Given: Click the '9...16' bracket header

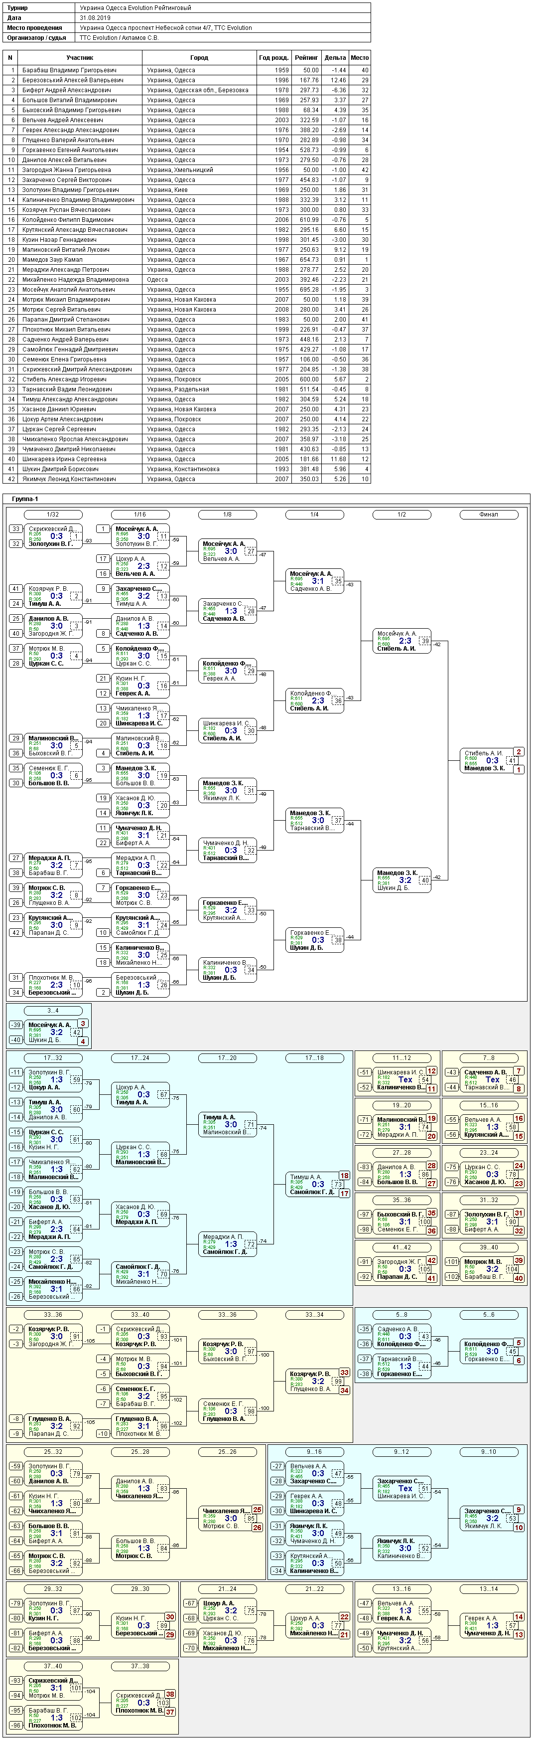Looking at the screenshot, I should point(314,1451).
